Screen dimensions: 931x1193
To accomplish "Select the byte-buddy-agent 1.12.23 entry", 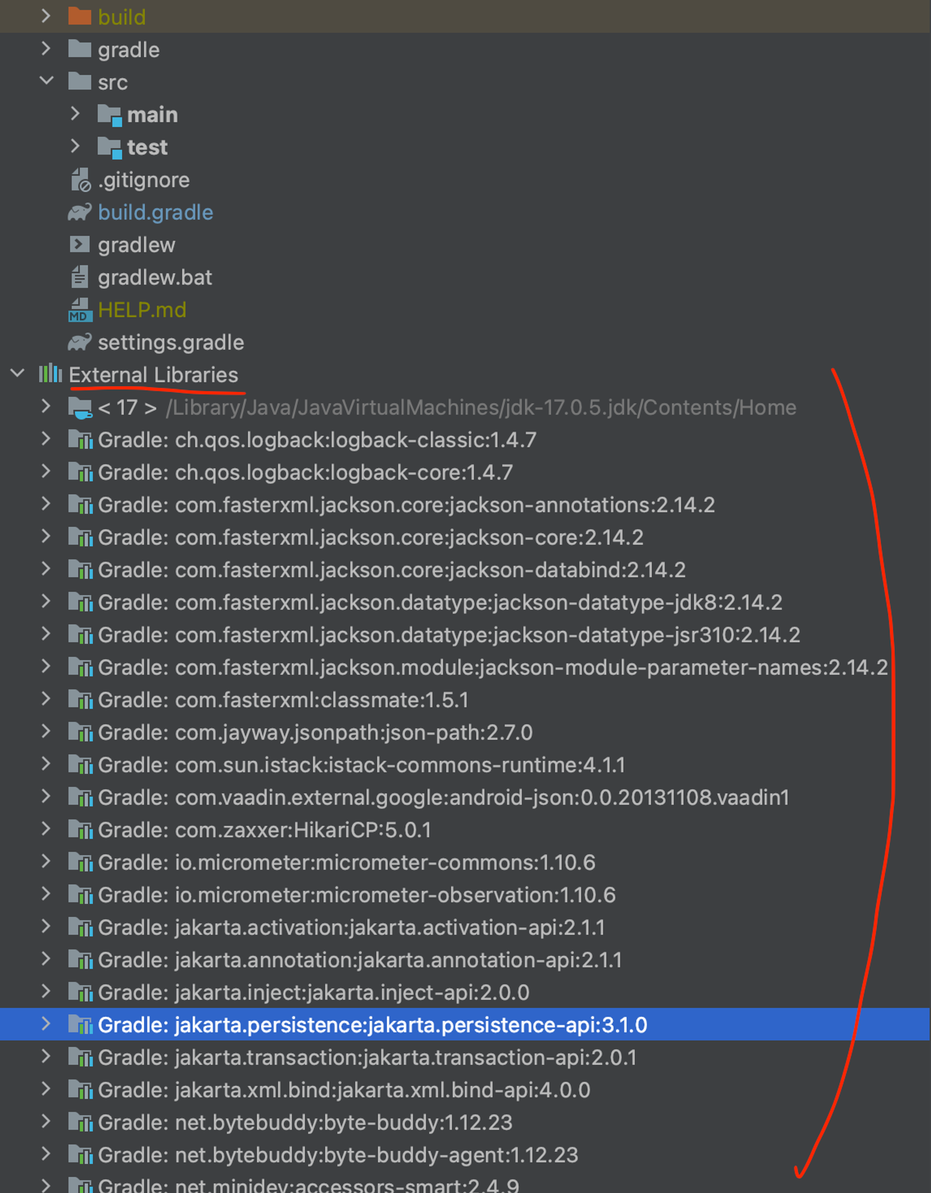I will [337, 1155].
